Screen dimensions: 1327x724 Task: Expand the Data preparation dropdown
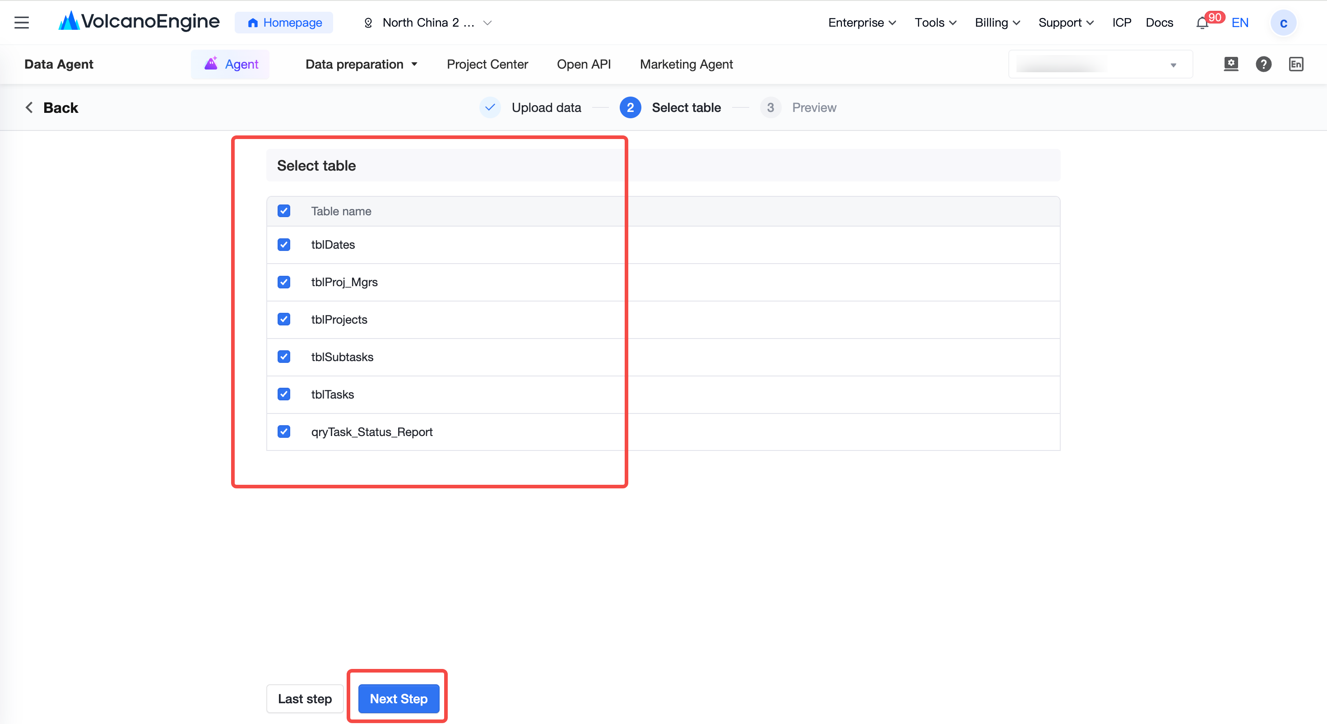pos(361,65)
